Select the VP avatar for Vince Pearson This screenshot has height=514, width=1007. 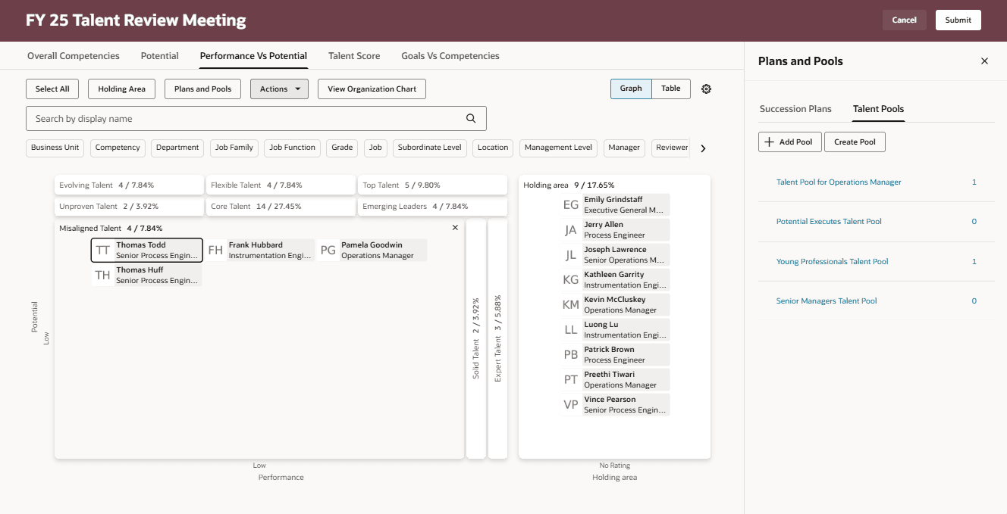coord(571,404)
